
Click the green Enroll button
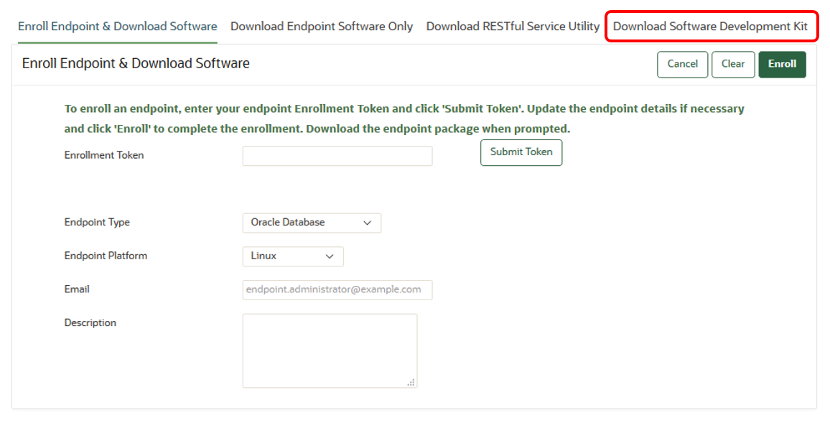tap(783, 64)
